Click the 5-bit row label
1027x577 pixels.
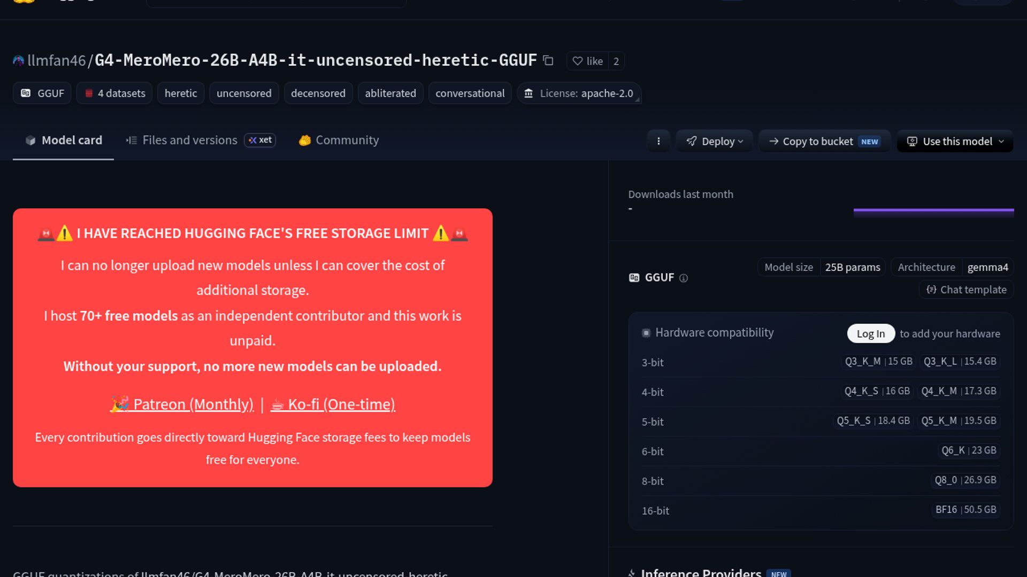(653, 422)
